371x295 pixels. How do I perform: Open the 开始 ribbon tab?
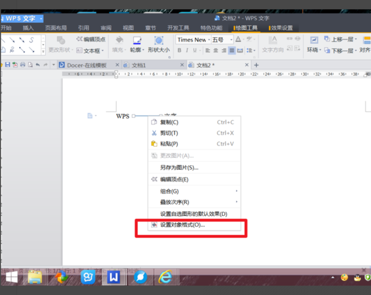click(x=6, y=28)
